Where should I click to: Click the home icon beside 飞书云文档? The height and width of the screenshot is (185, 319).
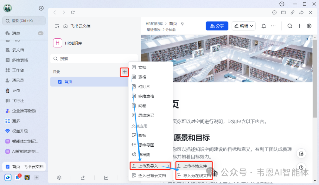pos(66,26)
